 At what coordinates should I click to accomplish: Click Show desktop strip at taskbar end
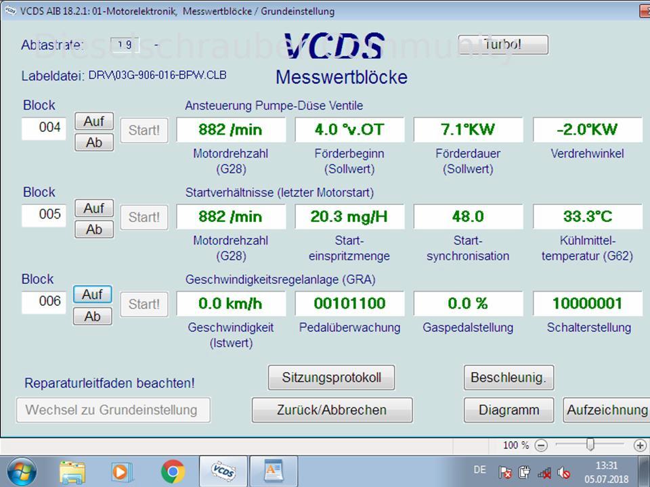pyautogui.click(x=644, y=471)
